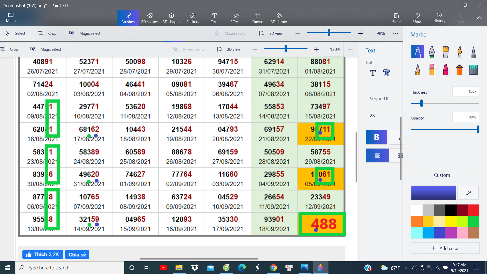Open the Segoe UI font dropdown
This screenshot has width=487, height=274.
384,99
